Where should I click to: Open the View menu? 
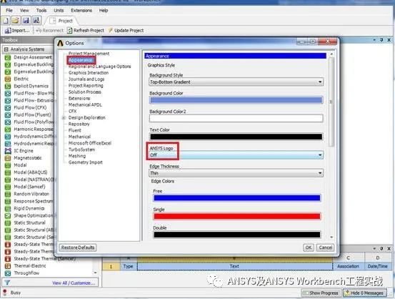(x=24, y=10)
